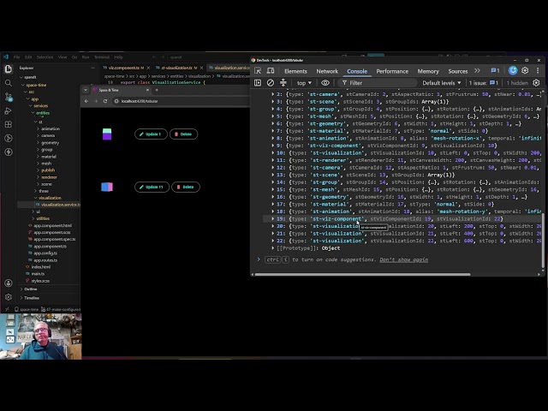Click the console Filter input field

tap(378, 83)
